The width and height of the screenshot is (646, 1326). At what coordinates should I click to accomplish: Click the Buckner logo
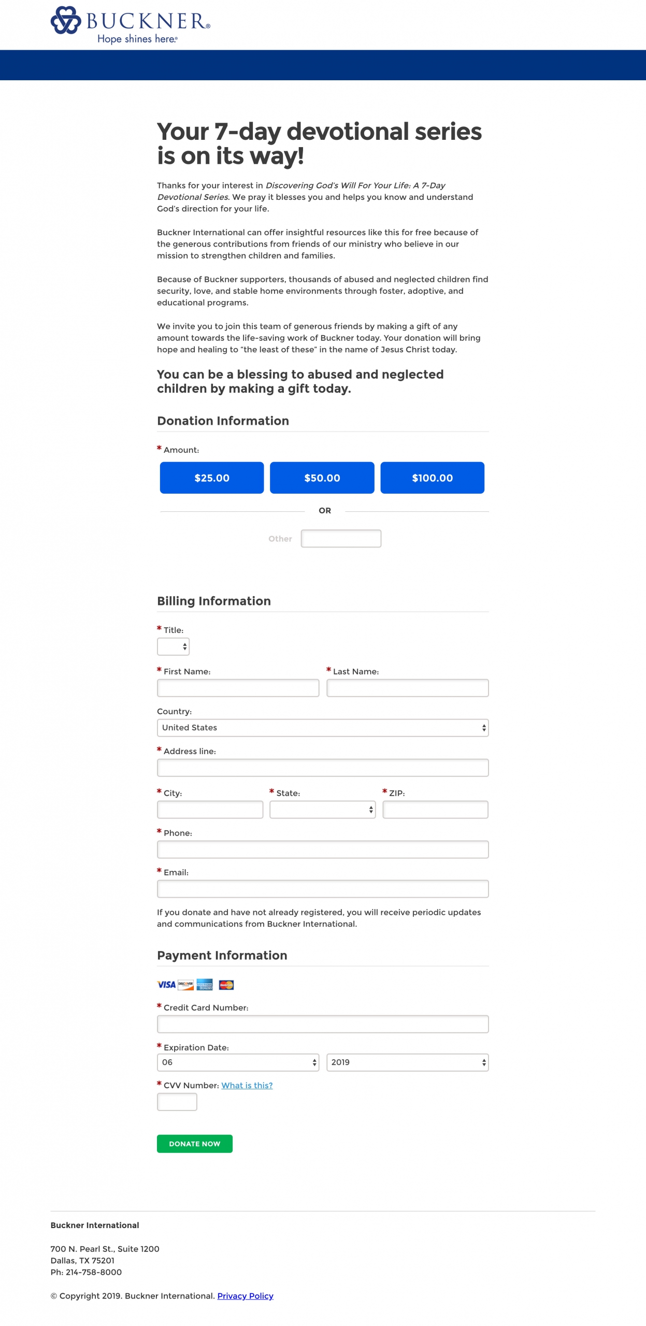(x=130, y=24)
